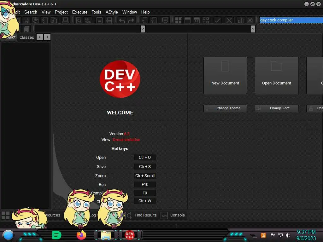Click the Change Theme button
Screen dimensions: 323x242
pos(225,108)
